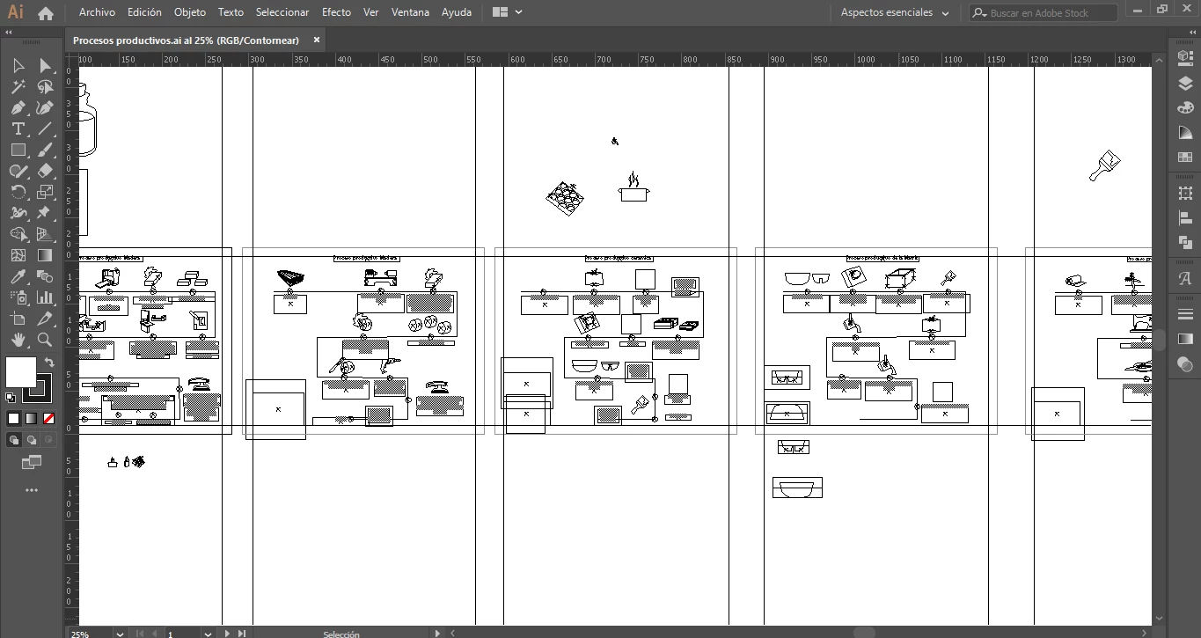The image size is (1201, 638).
Task: Select the Direct Selection tool
Action: 45,66
